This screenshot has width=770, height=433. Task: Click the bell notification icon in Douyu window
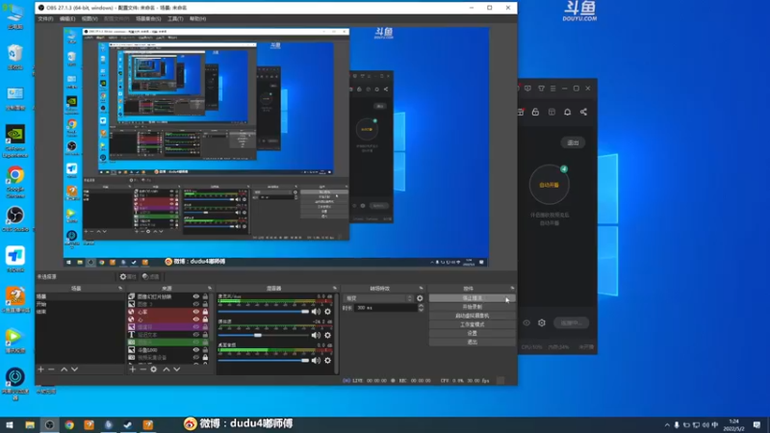[568, 112]
